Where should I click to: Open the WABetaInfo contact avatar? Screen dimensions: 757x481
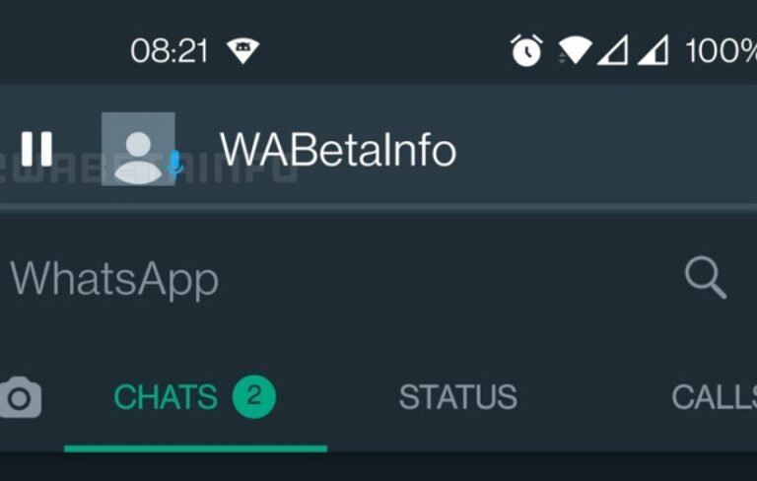point(138,149)
